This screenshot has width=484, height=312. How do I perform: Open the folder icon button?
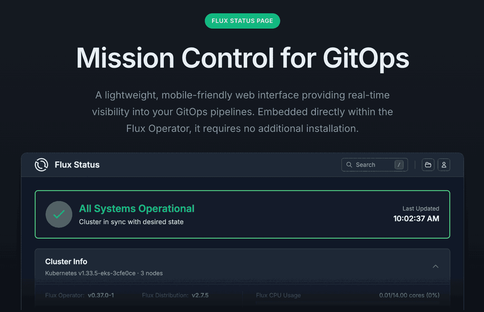428,165
